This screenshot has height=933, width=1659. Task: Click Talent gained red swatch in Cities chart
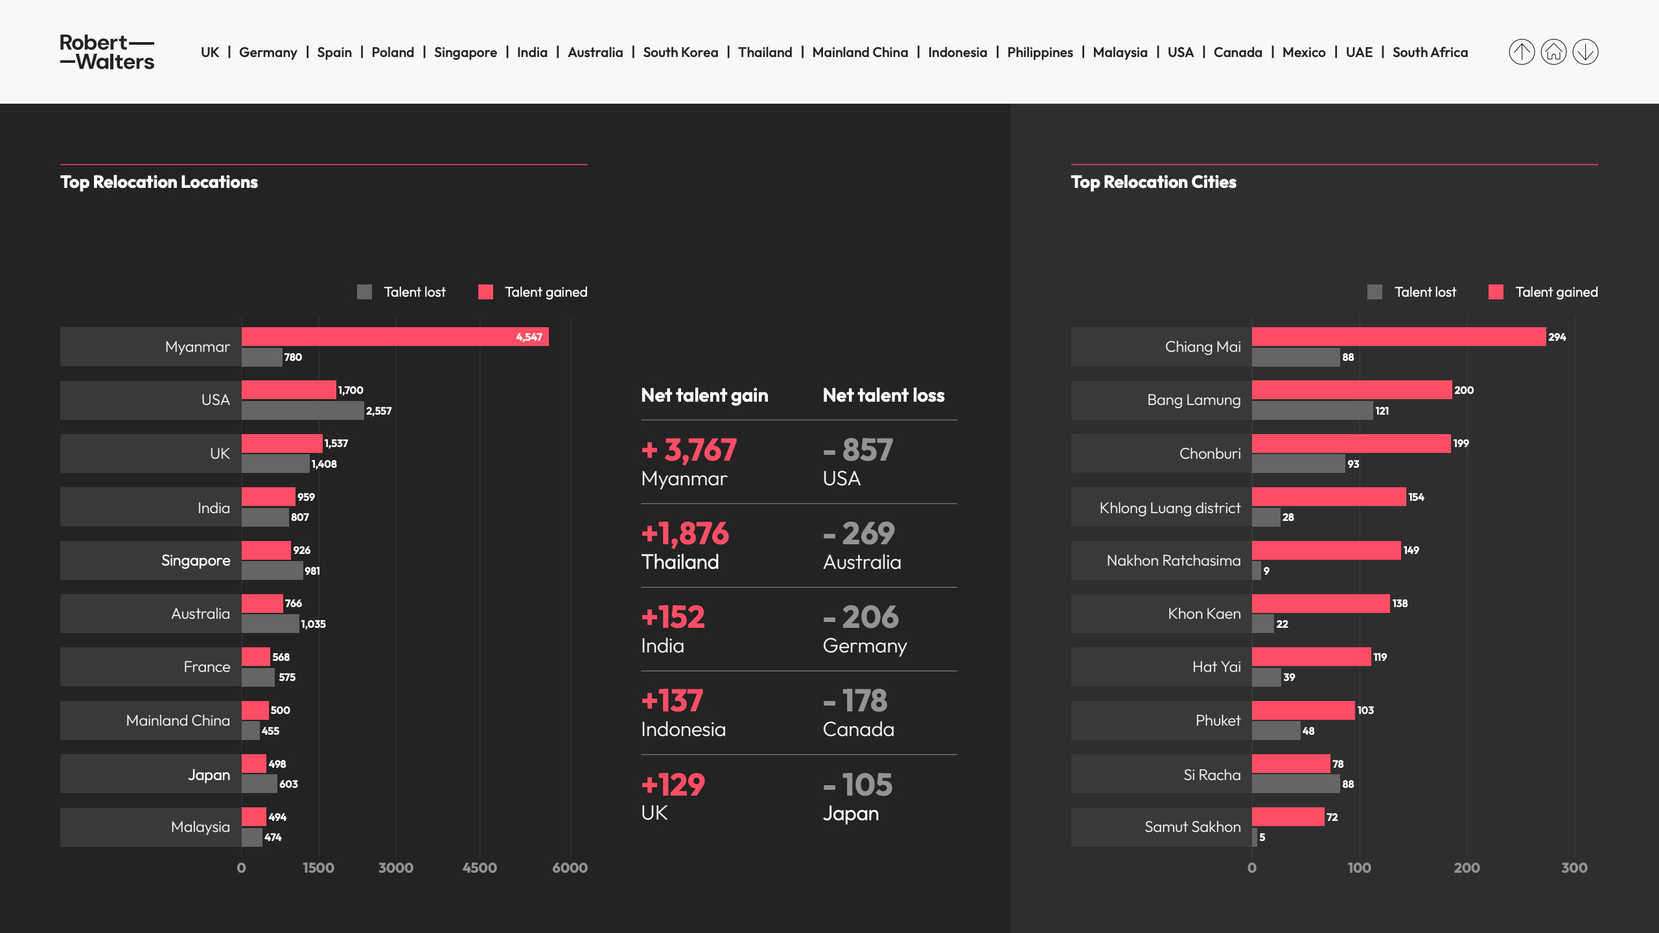click(1496, 292)
